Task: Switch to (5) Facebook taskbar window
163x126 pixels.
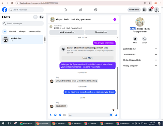Action: tap(91, 123)
